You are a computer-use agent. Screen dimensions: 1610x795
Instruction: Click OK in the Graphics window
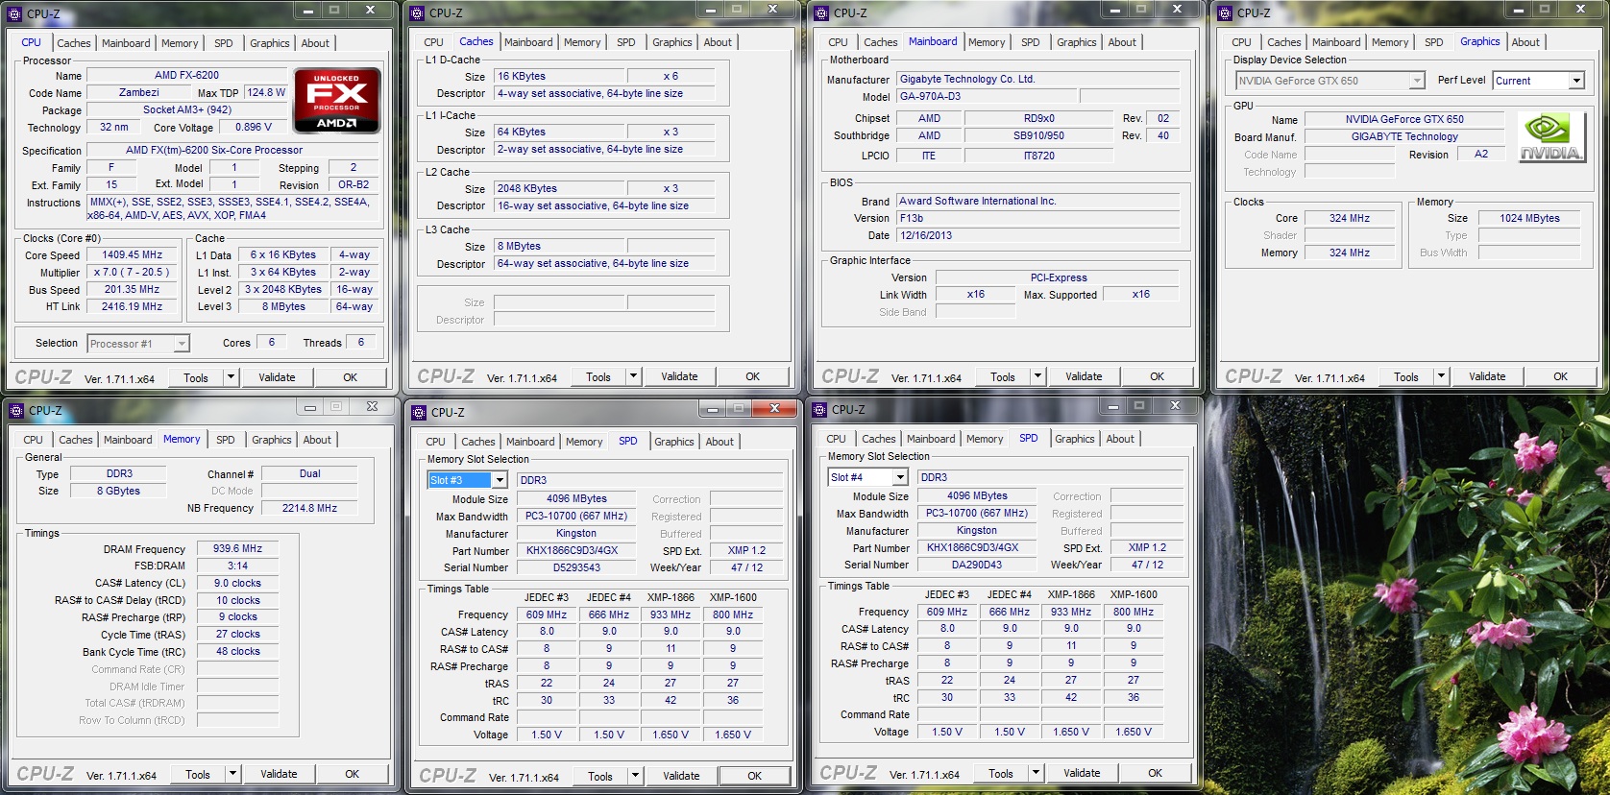1561,376
